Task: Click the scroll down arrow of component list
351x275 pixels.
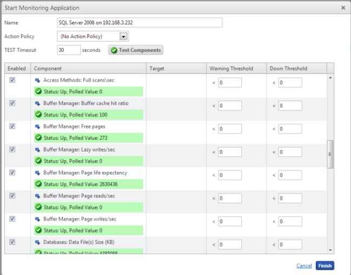Action: point(330,250)
